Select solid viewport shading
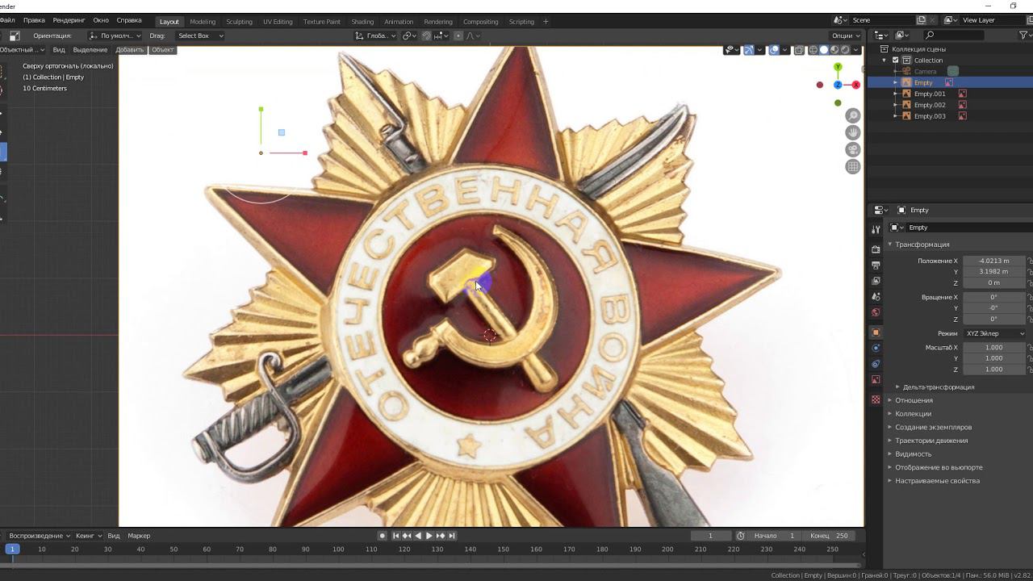 (x=824, y=50)
